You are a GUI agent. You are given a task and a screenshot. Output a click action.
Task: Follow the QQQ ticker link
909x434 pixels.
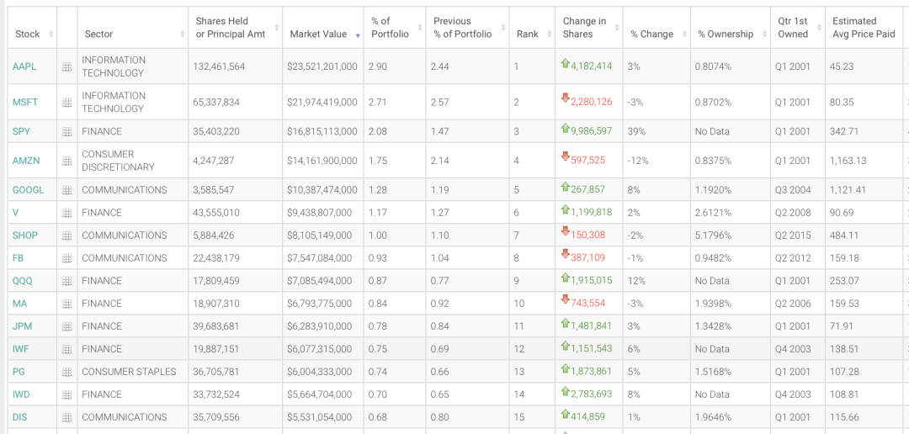pos(23,281)
